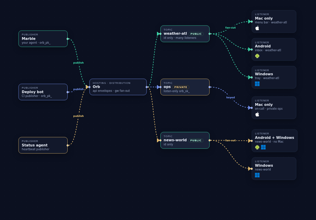Click Android icon in Android + Windows listener
The image size is (316, 220).
[x=257, y=147]
